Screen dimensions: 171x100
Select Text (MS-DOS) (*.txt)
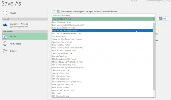pyautogui.click(x=102, y=73)
